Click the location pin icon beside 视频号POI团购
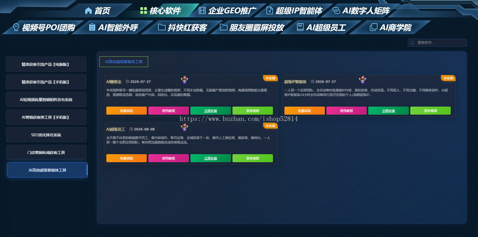The height and width of the screenshot is (237, 478). point(16,27)
